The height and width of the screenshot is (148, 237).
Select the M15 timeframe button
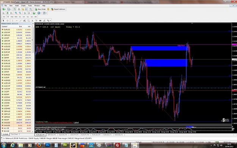[12, 17]
